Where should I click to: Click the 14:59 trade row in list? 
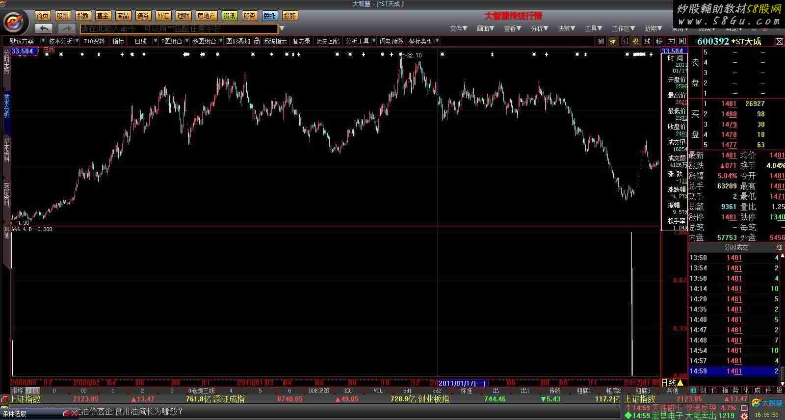(734, 371)
